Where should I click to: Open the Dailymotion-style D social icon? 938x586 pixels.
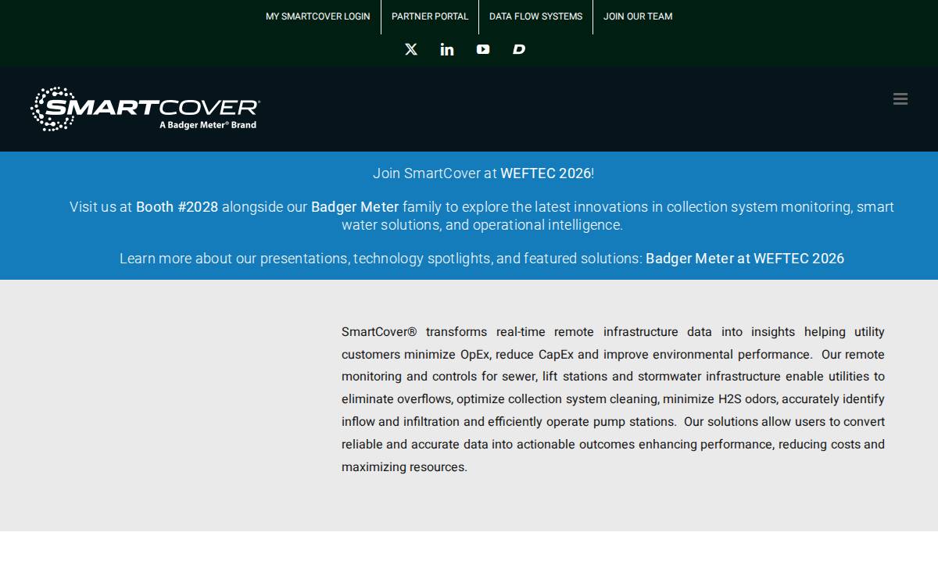click(x=519, y=49)
